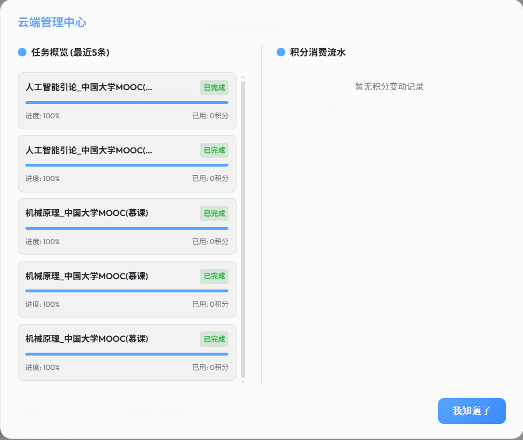Click 已完成 badge on the first task card

[214, 87]
